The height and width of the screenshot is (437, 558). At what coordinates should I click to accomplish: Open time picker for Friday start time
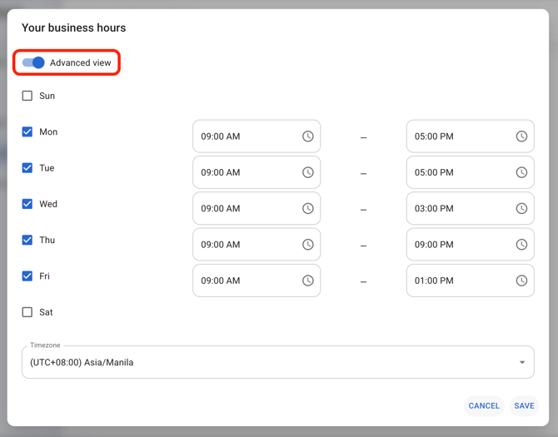(307, 281)
